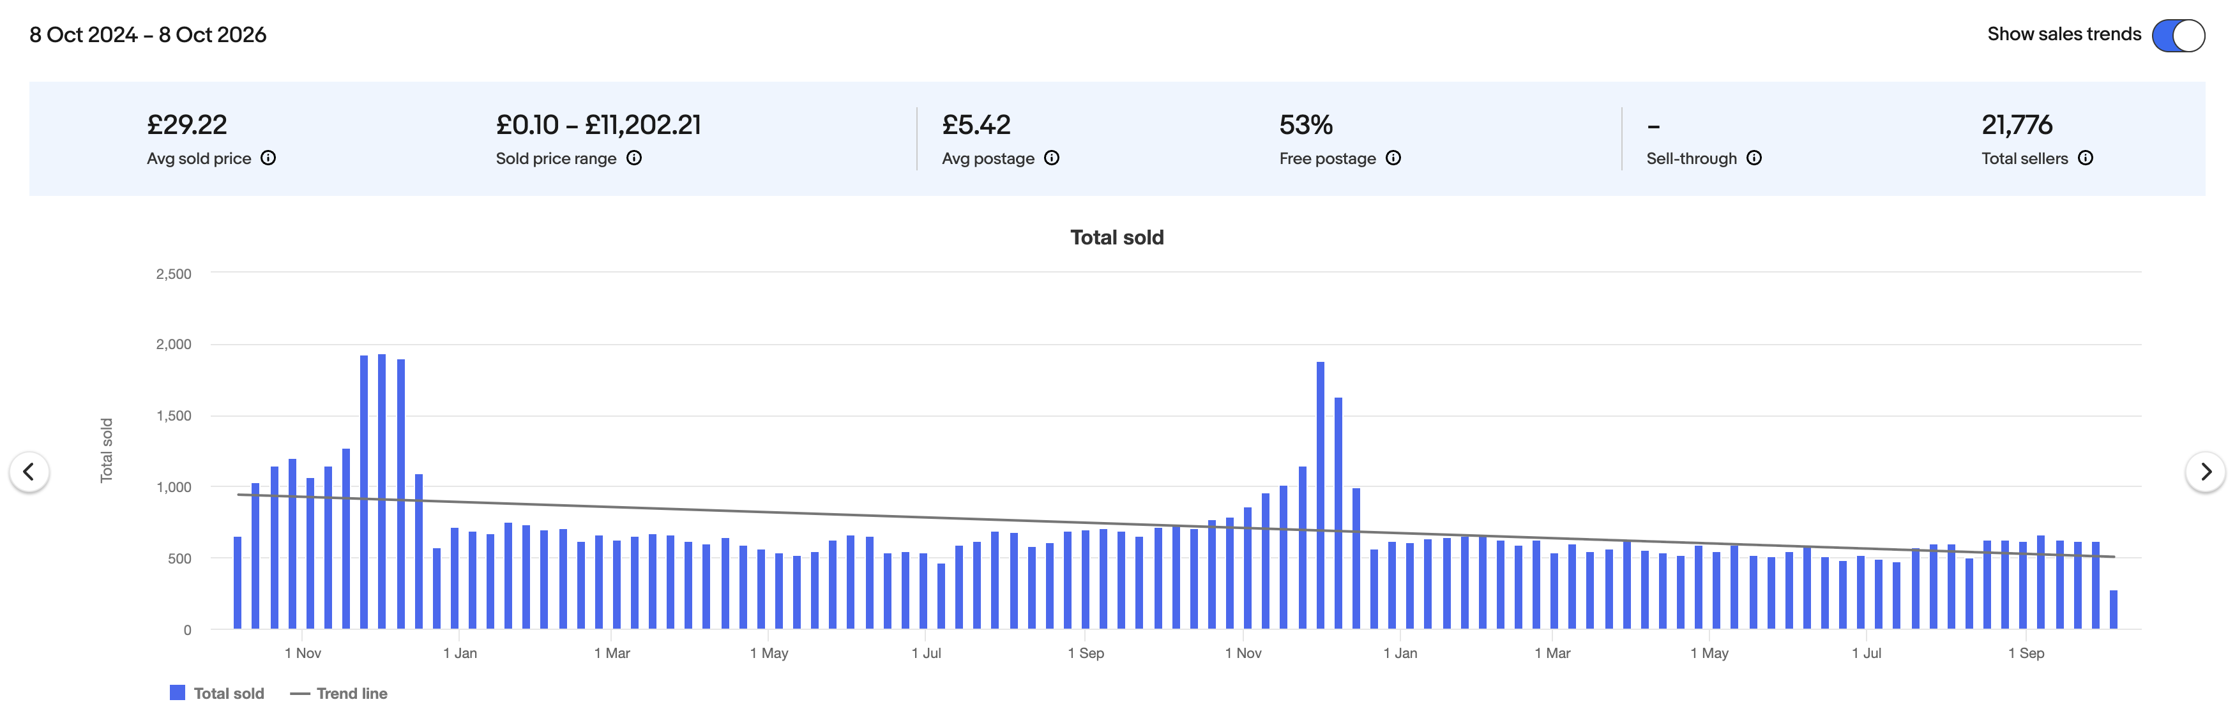Click the info icon beside Avg postage
The height and width of the screenshot is (725, 2235).
pyautogui.click(x=1052, y=158)
